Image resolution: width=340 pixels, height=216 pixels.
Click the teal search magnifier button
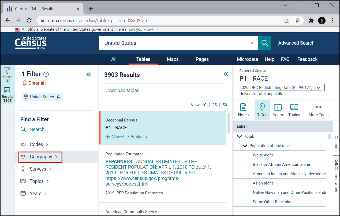[x=264, y=43]
